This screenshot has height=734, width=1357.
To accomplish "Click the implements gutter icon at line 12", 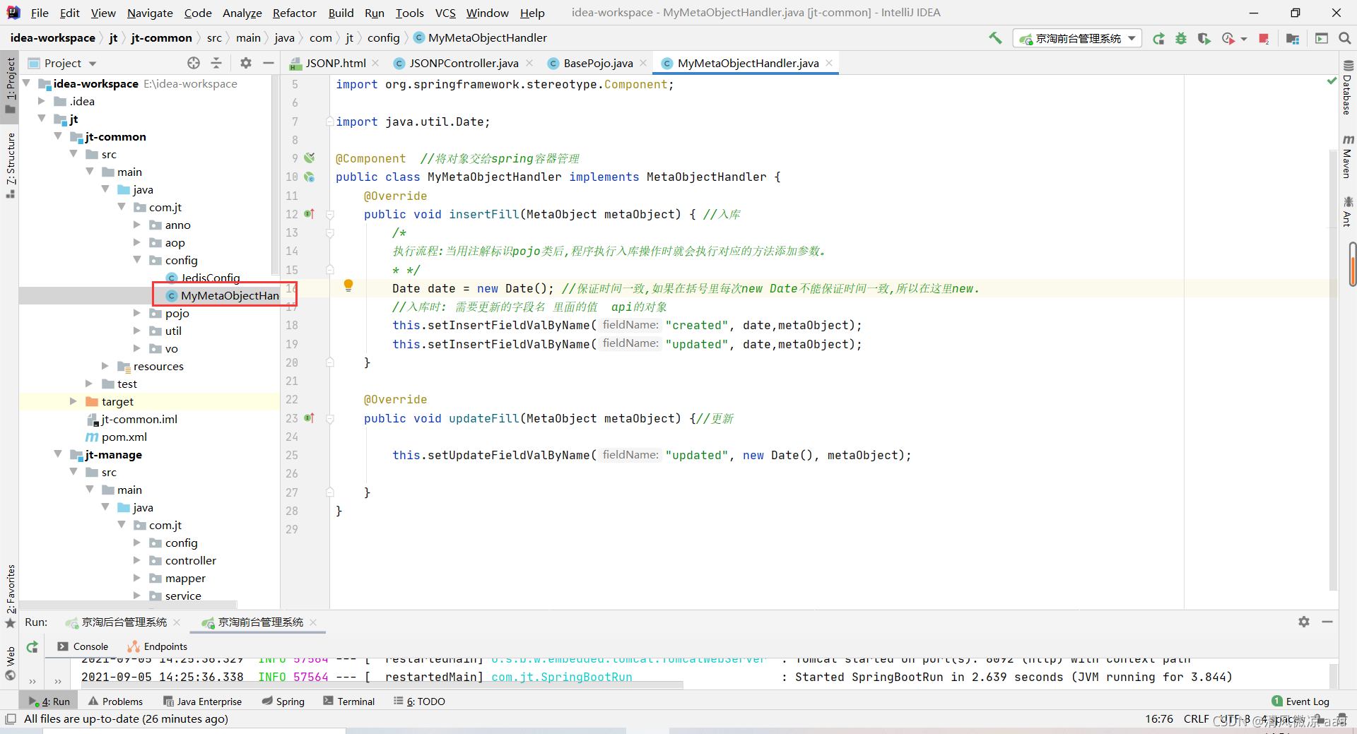I will click(x=309, y=213).
